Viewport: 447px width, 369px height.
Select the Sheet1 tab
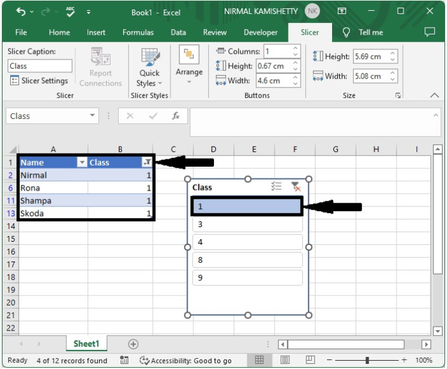pyautogui.click(x=86, y=343)
